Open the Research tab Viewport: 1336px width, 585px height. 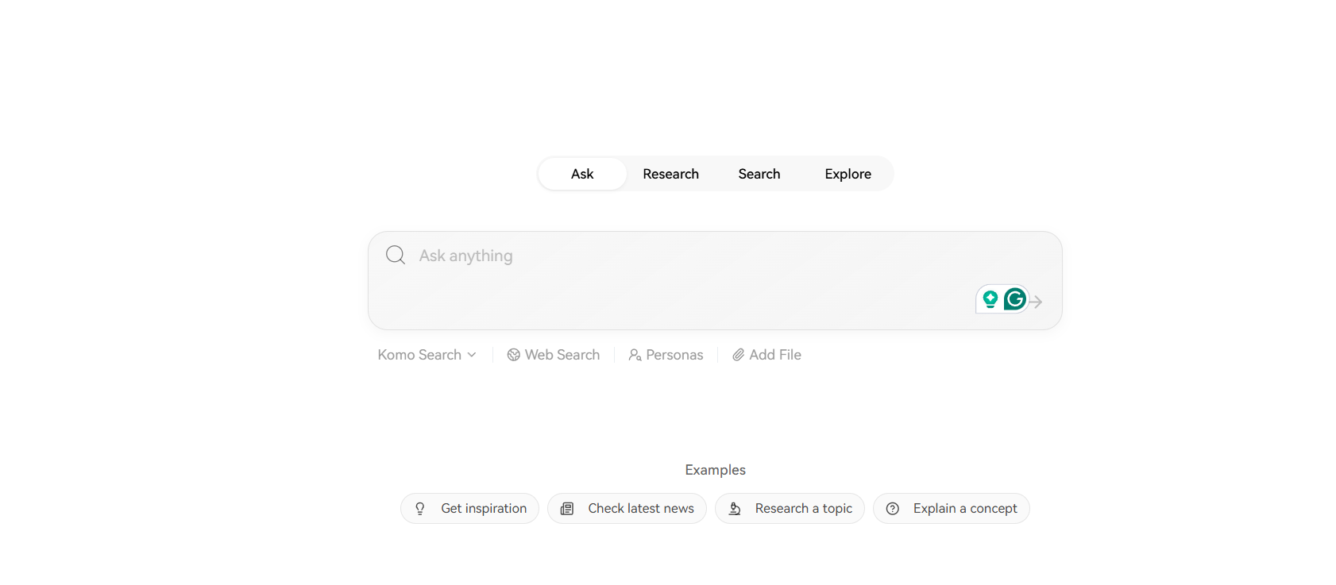670,174
